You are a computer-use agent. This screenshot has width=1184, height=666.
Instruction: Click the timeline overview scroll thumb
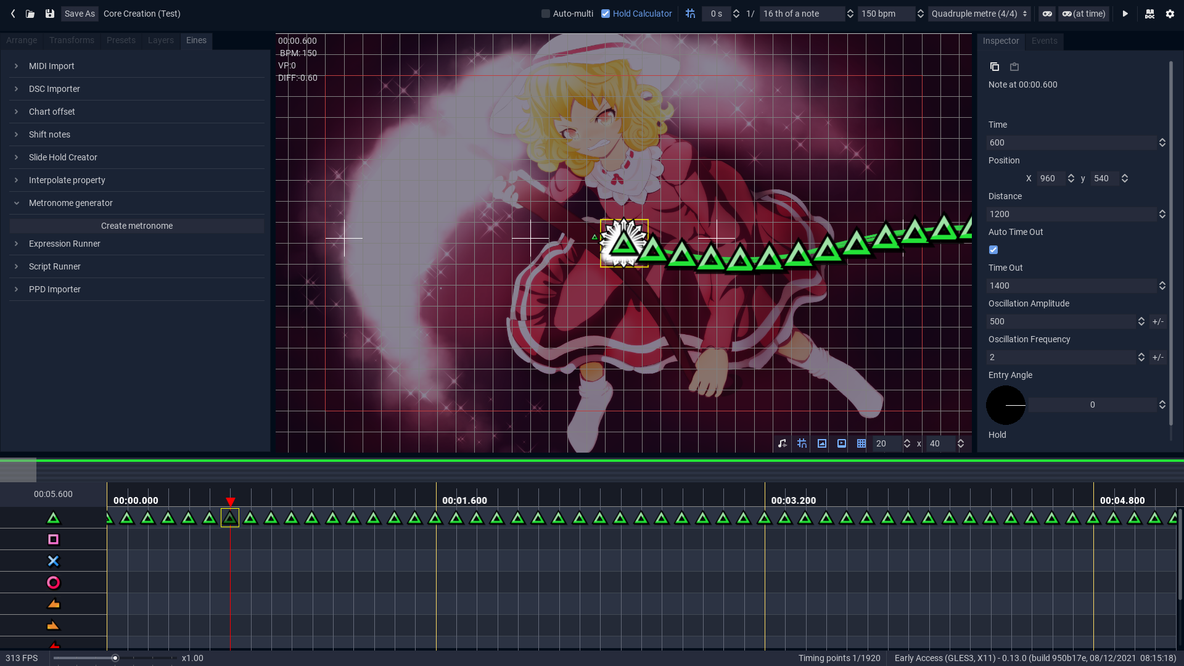18,471
